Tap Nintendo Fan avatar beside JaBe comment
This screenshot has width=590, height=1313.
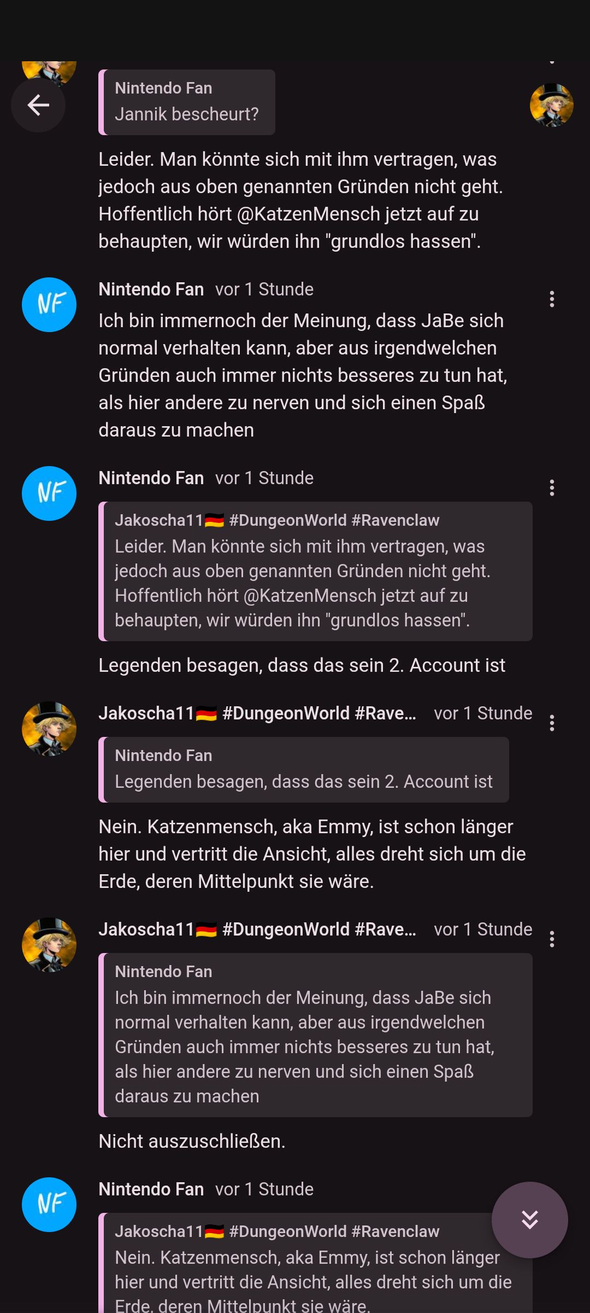49,305
